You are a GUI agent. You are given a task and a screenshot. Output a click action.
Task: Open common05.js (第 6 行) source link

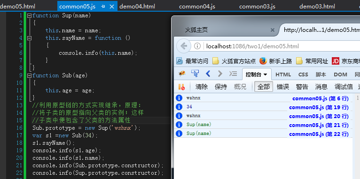point(320,99)
